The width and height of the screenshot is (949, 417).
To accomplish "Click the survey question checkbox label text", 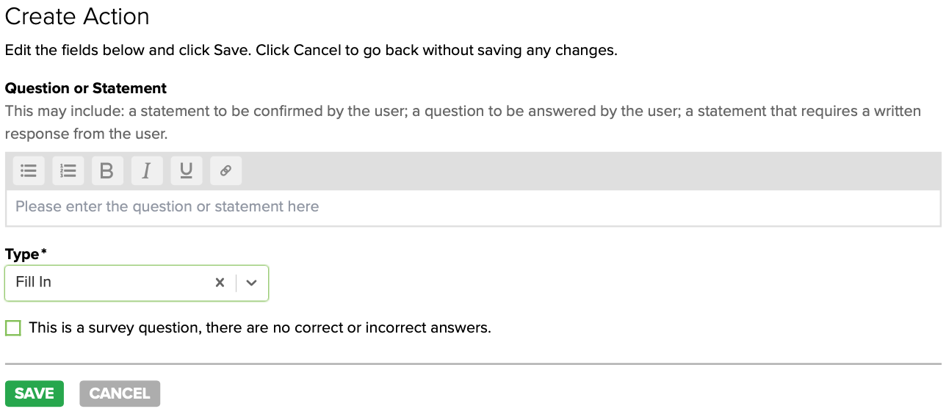I will (260, 328).
